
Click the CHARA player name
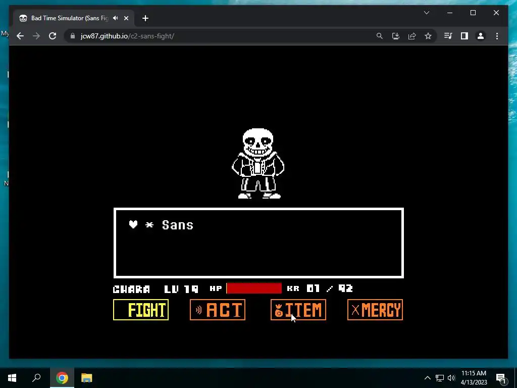[131, 289]
